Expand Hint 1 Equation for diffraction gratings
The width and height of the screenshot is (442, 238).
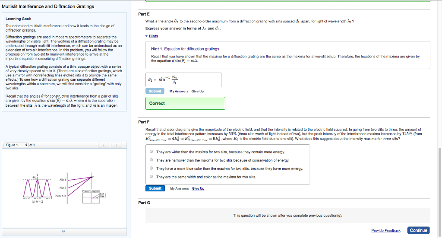point(185,49)
